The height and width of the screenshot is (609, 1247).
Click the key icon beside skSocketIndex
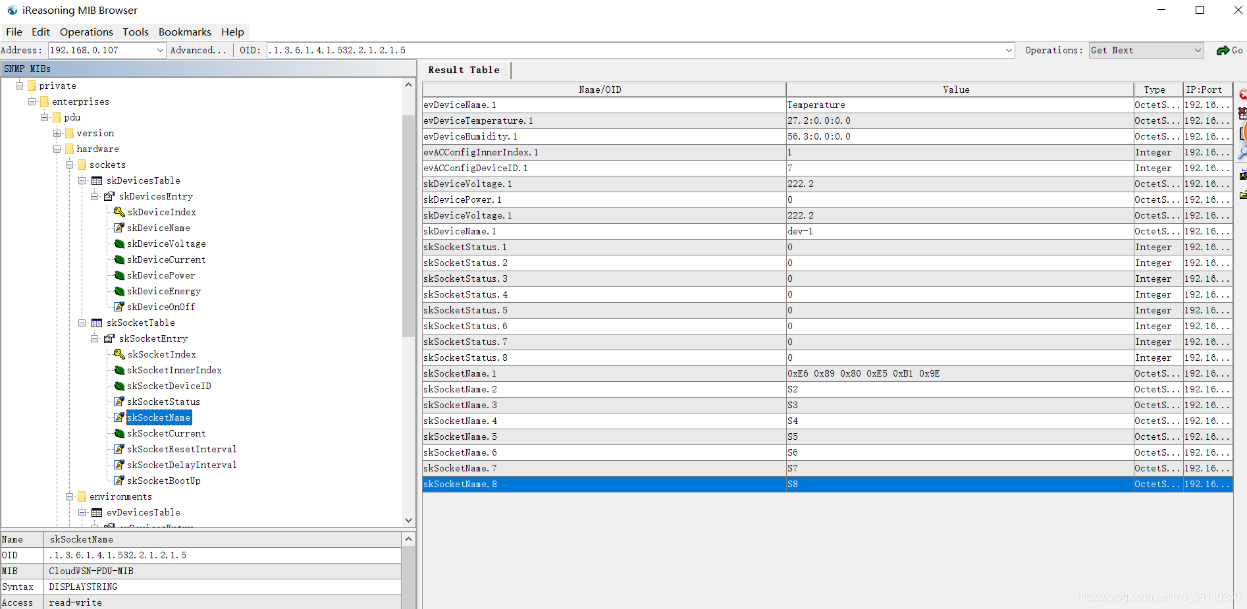pyautogui.click(x=119, y=354)
